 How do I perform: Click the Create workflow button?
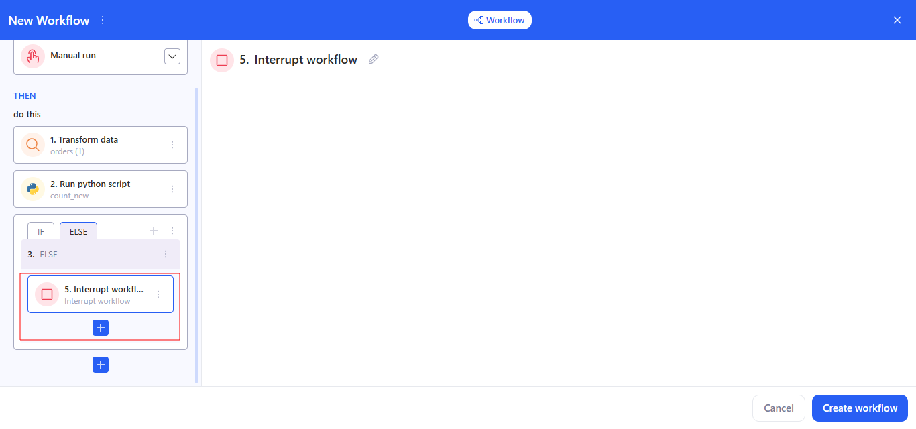pyautogui.click(x=860, y=408)
